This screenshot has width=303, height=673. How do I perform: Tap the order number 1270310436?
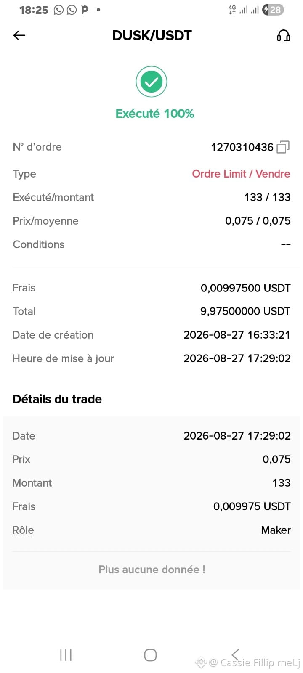(x=242, y=147)
